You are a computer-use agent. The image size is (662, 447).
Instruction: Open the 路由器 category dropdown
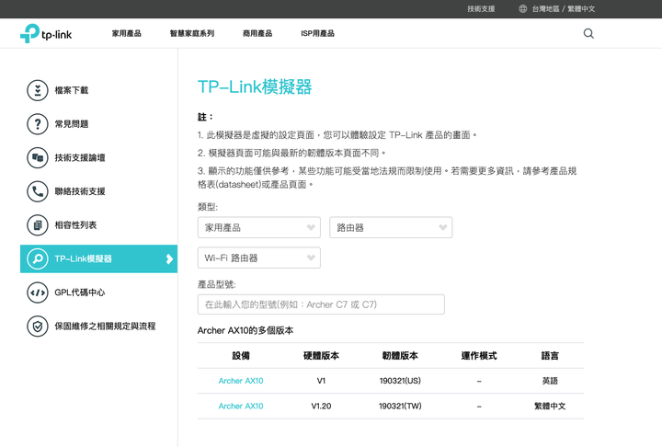(391, 227)
